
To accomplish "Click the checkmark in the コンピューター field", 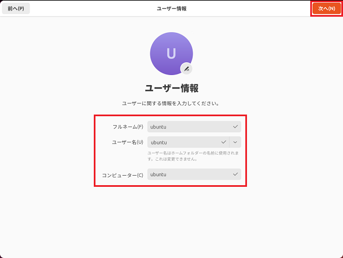I will (x=235, y=175).
